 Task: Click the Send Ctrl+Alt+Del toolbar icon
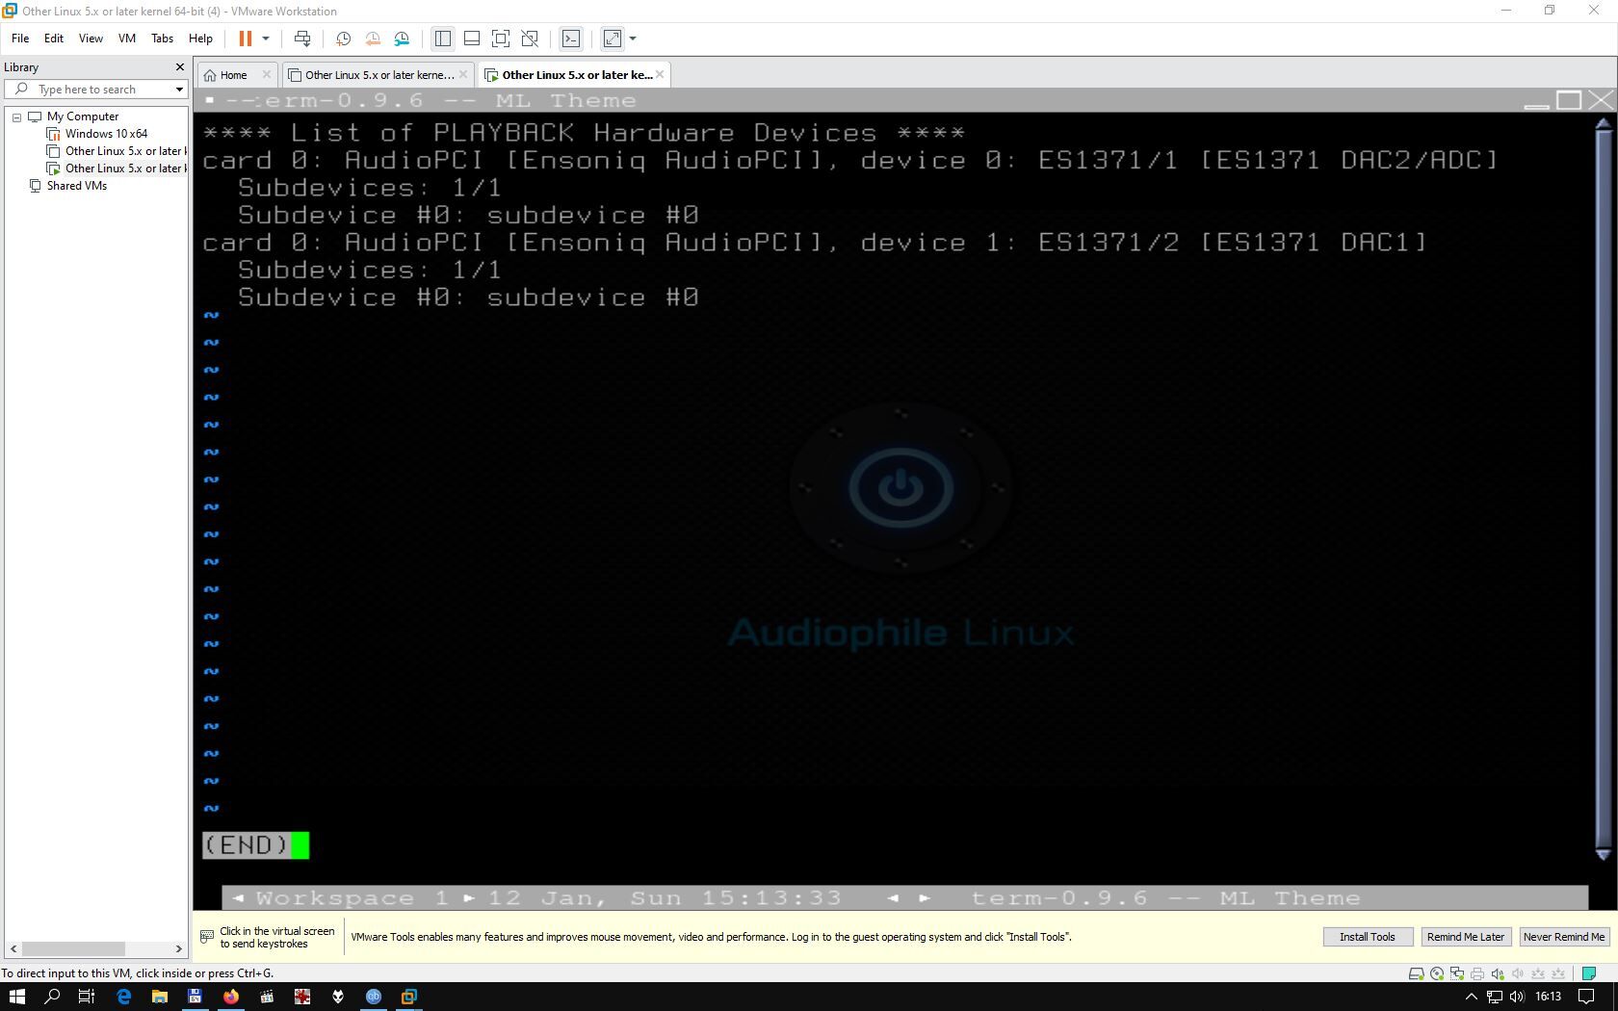click(302, 39)
